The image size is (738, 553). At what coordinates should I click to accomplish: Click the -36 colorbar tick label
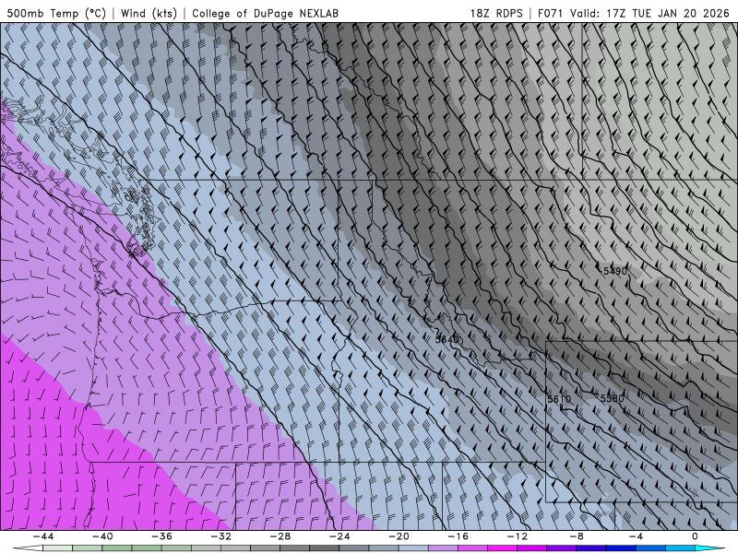[x=161, y=536]
